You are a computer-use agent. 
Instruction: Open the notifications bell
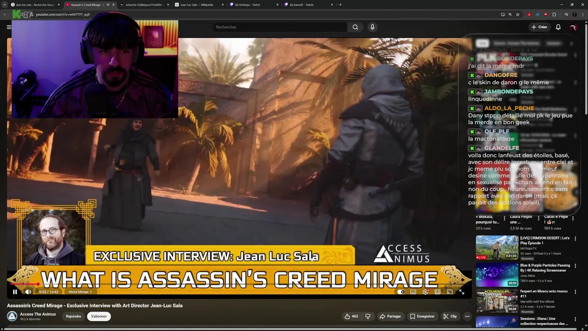(558, 27)
